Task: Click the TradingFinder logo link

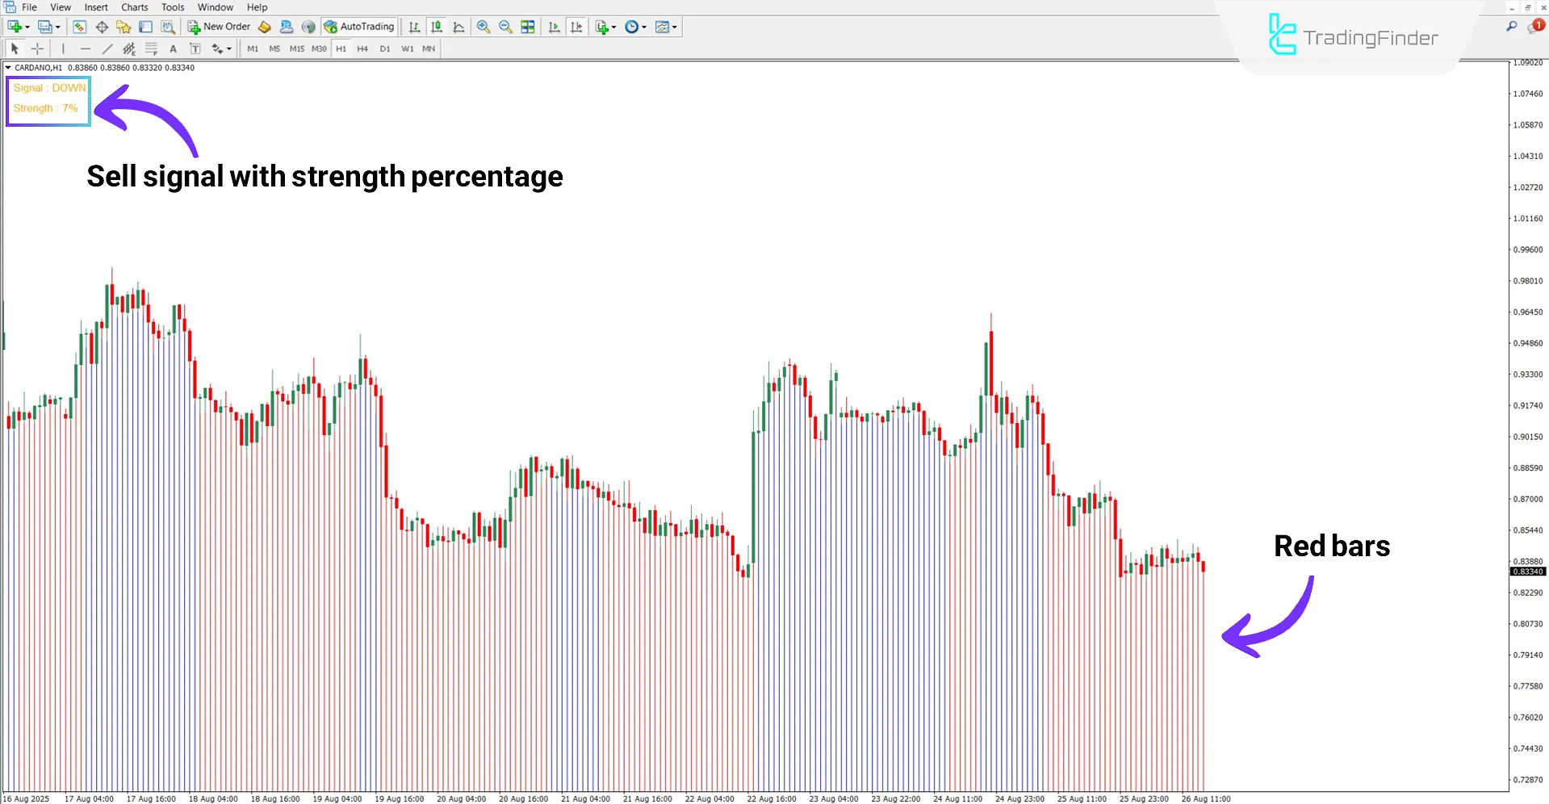Action: coord(1356,36)
